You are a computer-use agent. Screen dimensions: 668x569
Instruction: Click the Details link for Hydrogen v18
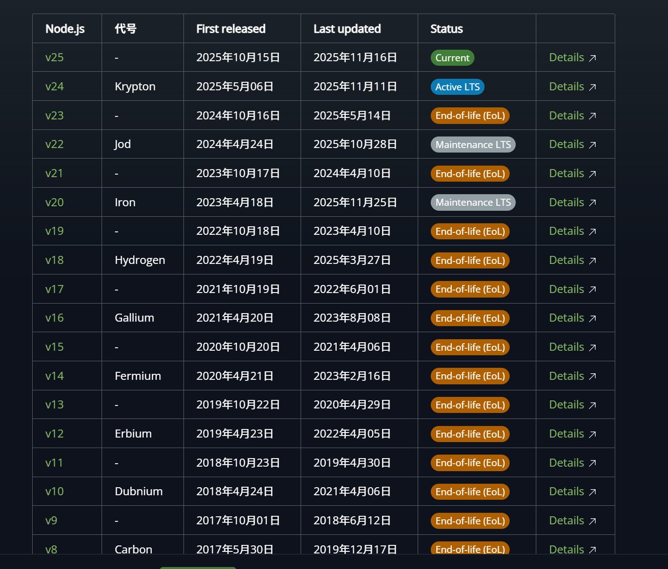tap(572, 260)
